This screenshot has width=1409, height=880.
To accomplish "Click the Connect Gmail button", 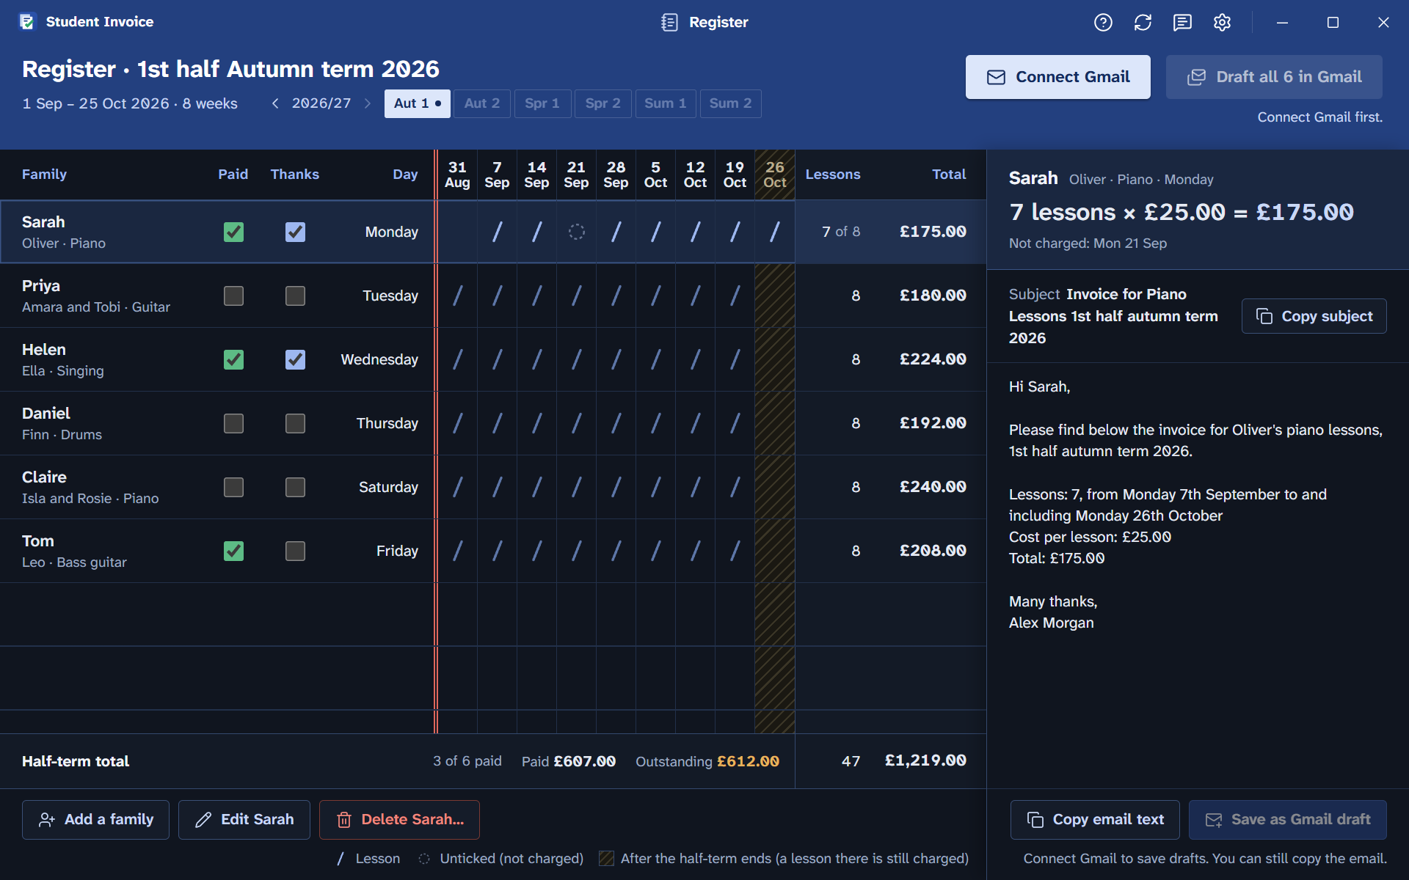I will click(x=1057, y=77).
